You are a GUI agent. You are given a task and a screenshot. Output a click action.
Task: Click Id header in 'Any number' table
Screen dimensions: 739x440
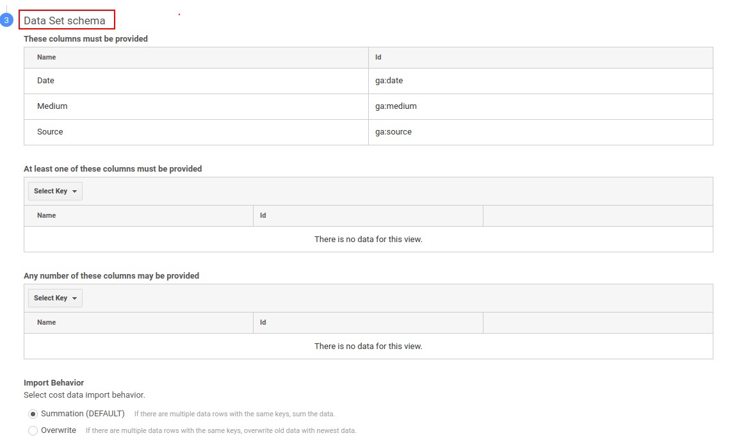click(263, 322)
